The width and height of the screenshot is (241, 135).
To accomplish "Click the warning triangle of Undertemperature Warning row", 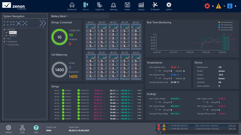I will coord(164,129).
